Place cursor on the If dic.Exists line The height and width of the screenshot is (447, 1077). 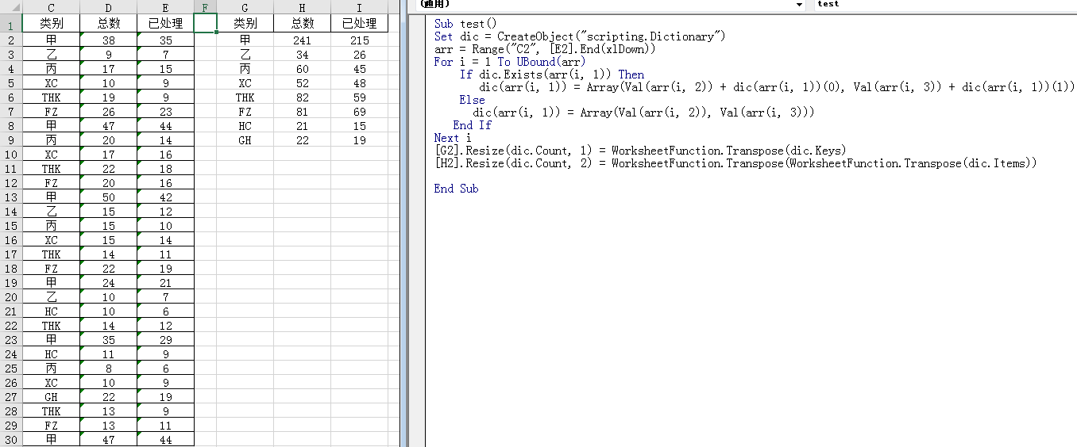552,74
